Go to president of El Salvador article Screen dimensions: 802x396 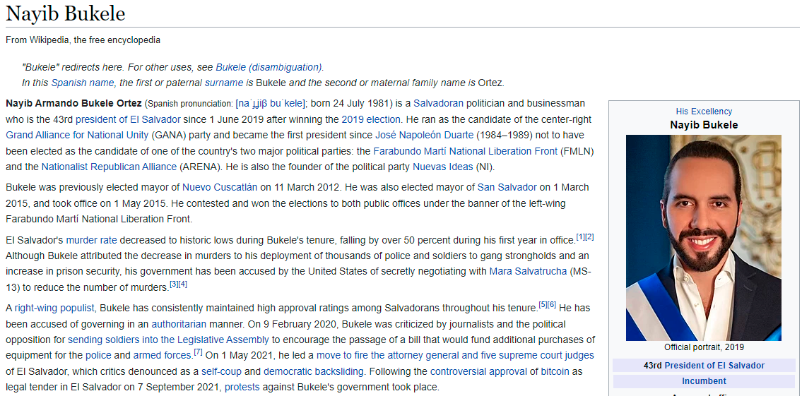coord(128,119)
